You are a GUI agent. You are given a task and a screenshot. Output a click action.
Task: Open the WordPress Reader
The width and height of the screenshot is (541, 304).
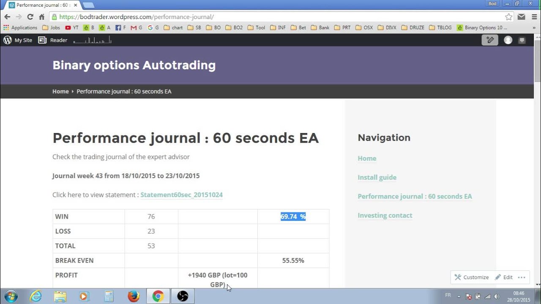point(53,40)
